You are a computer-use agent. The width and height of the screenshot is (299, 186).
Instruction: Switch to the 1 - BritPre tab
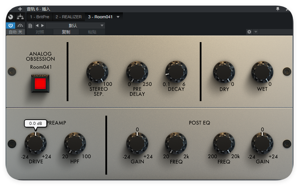[39, 17]
